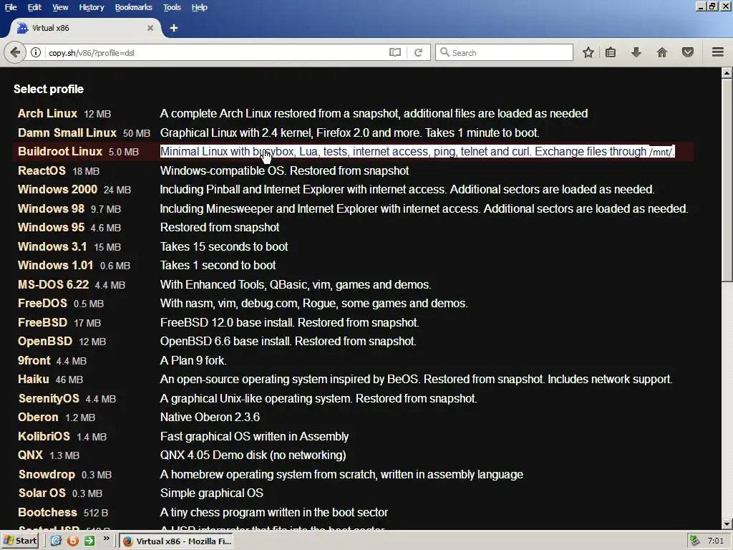Open the History menu
Image resolution: width=733 pixels, height=550 pixels.
click(92, 7)
